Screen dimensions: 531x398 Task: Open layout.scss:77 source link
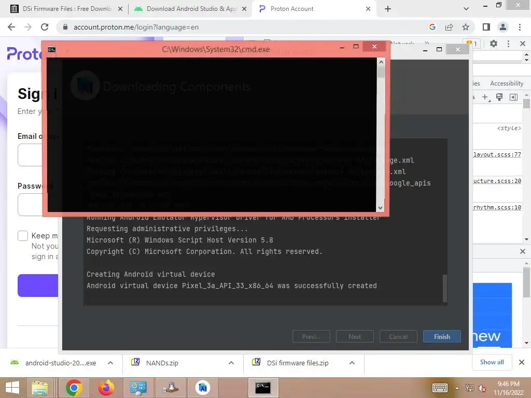coord(497,154)
